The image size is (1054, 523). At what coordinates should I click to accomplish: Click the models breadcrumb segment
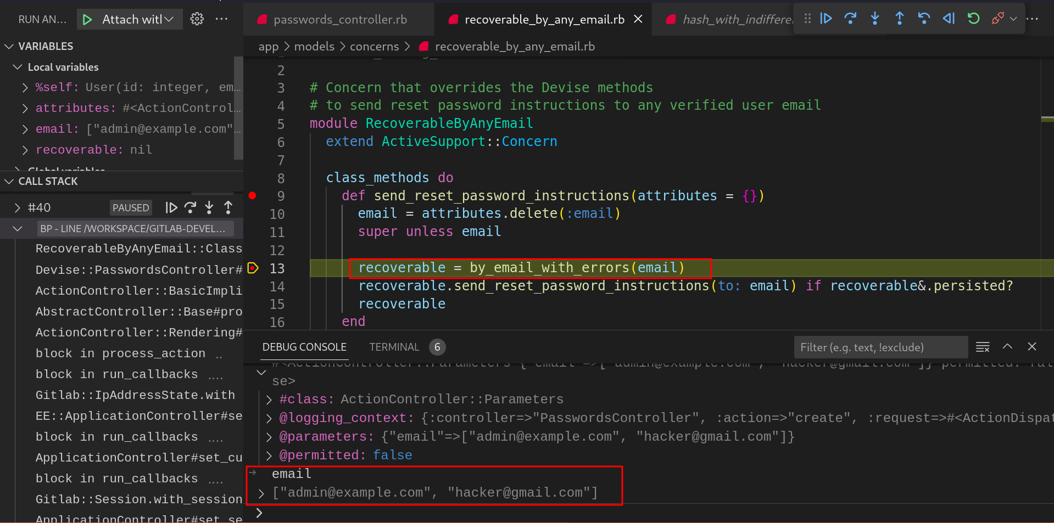coord(314,47)
